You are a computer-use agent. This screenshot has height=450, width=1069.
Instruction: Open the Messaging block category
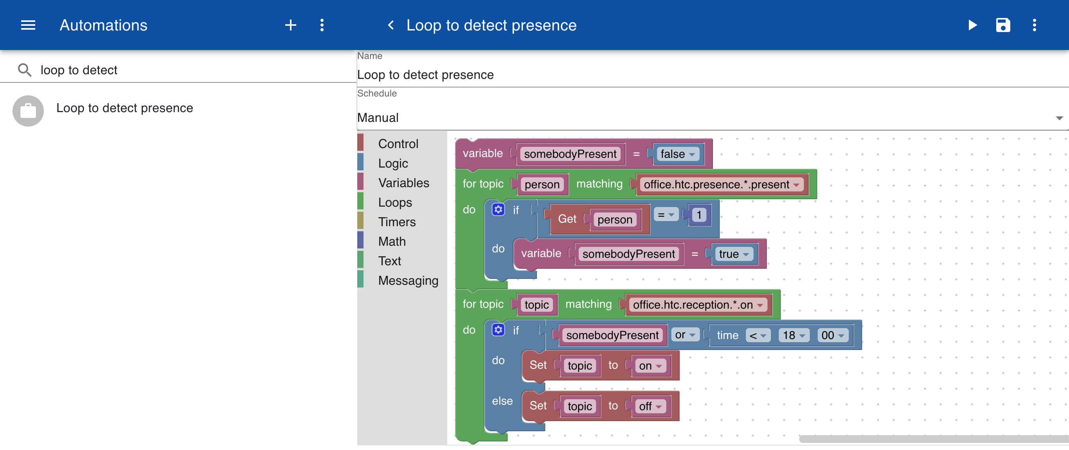[x=408, y=281]
